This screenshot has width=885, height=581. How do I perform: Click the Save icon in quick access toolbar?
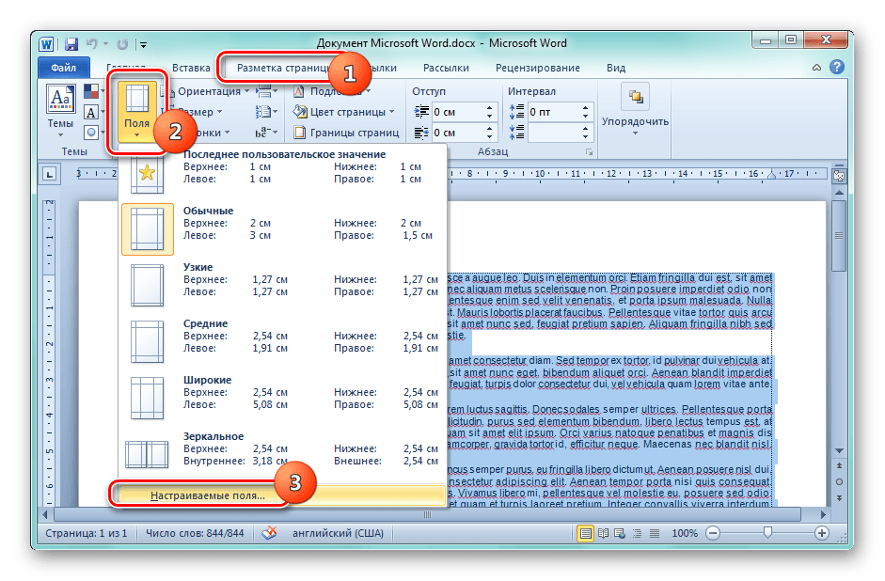pyautogui.click(x=71, y=43)
